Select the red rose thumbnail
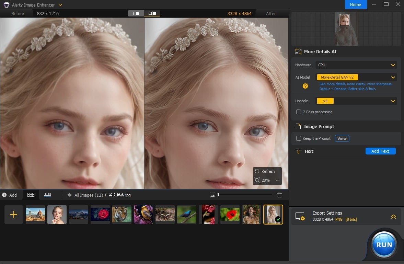The width and height of the screenshot is (404, 264). pos(100,215)
